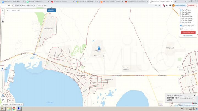Toggle fullscreen map view icon
The image size is (198, 111).
click(x=3, y=17)
